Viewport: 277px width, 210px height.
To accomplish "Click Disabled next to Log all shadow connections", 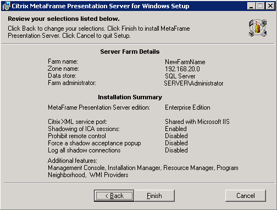I will [176, 150].
